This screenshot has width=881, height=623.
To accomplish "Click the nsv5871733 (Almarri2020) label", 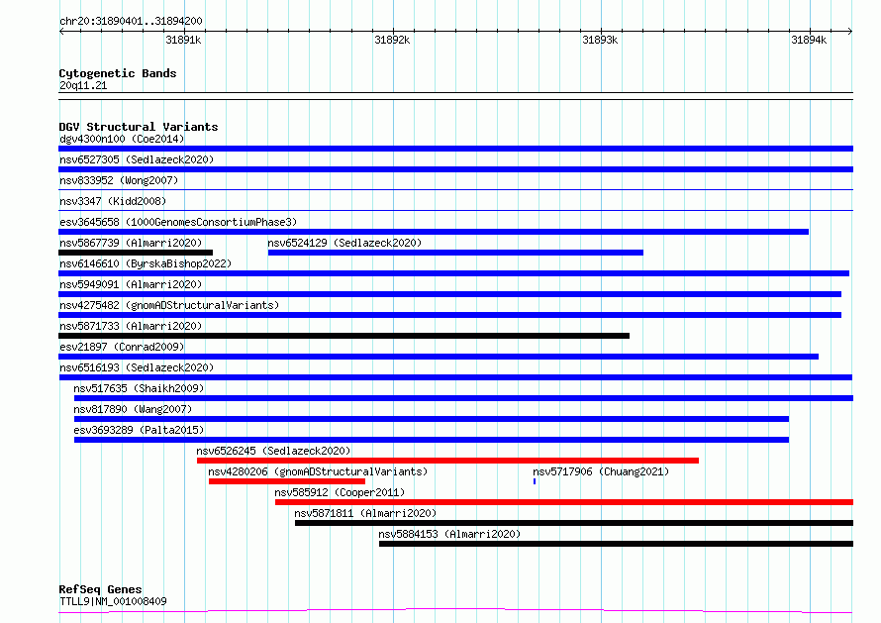I will [131, 326].
